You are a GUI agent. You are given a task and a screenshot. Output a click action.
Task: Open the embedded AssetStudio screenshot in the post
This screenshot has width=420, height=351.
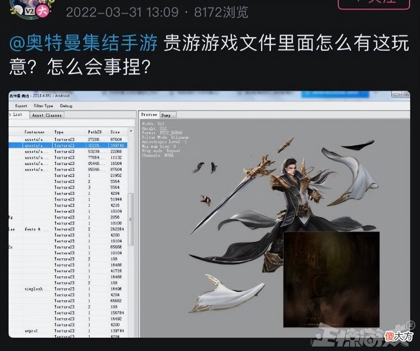click(x=209, y=214)
